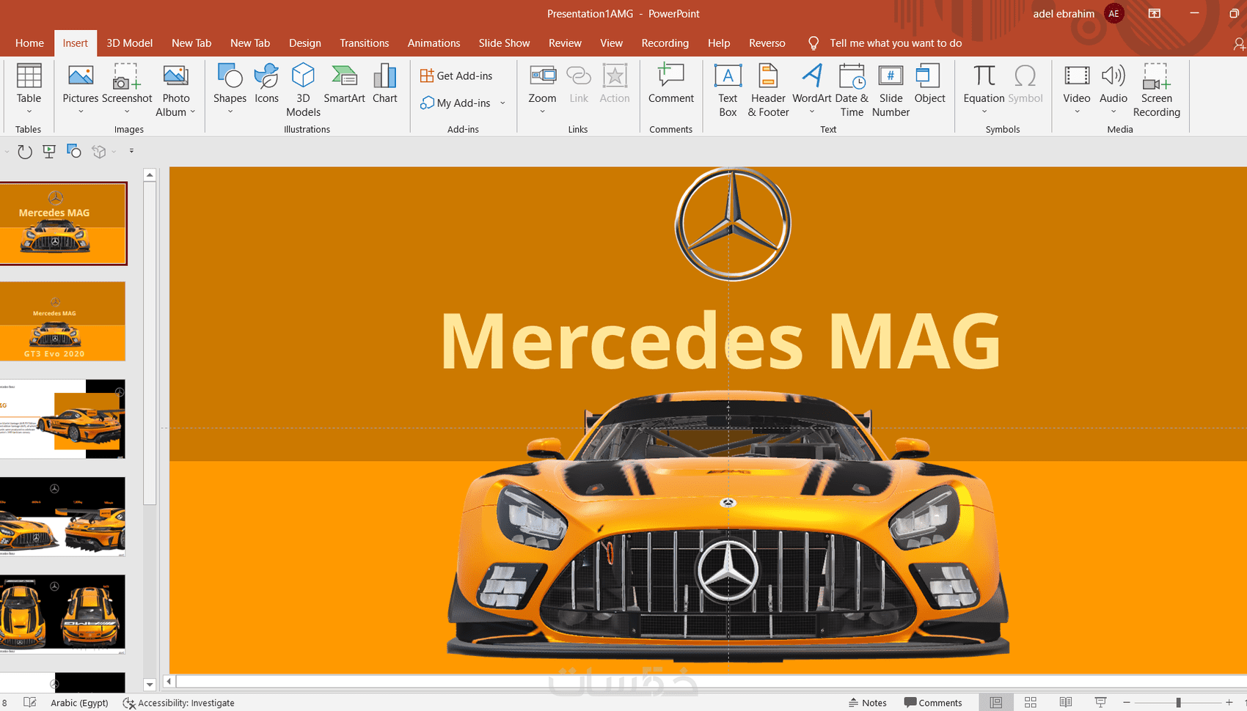Open Ribbon Display Options button

tap(1155, 13)
